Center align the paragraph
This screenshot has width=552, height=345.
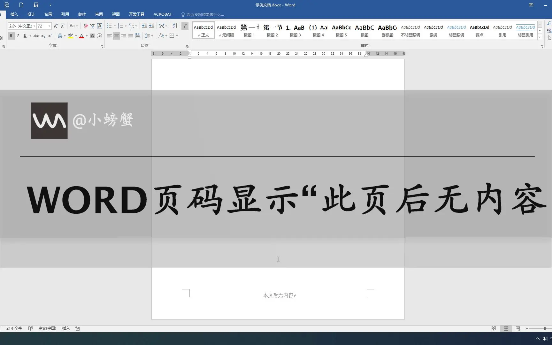point(117,36)
